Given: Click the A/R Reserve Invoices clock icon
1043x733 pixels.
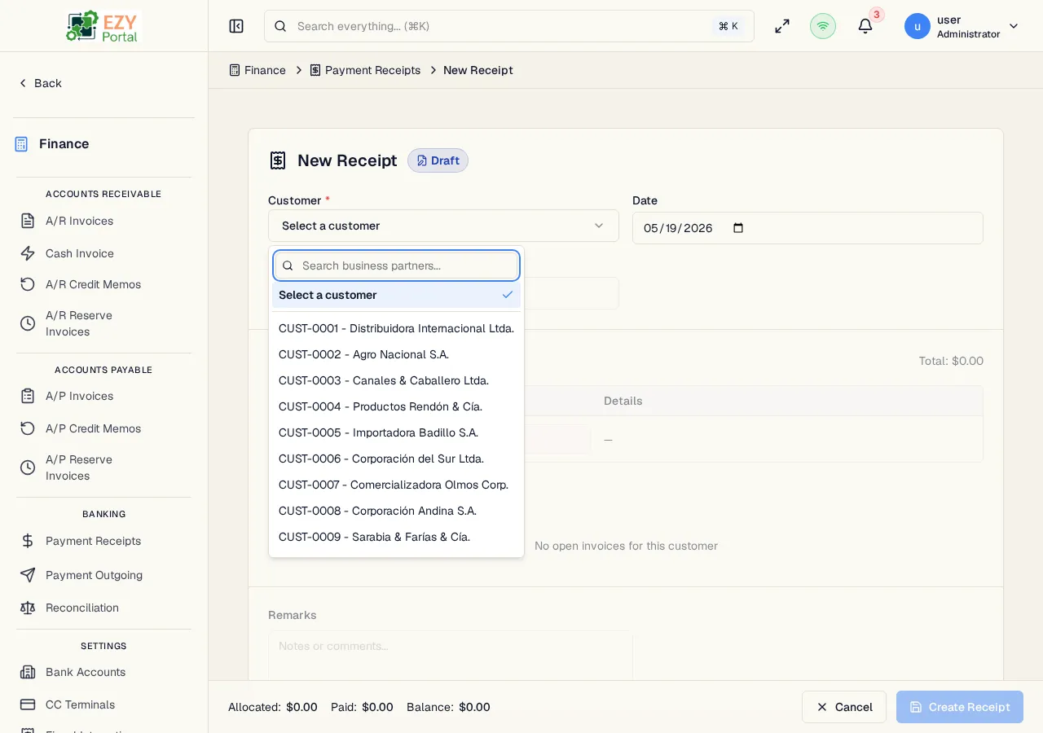Looking at the screenshot, I should click(28, 323).
